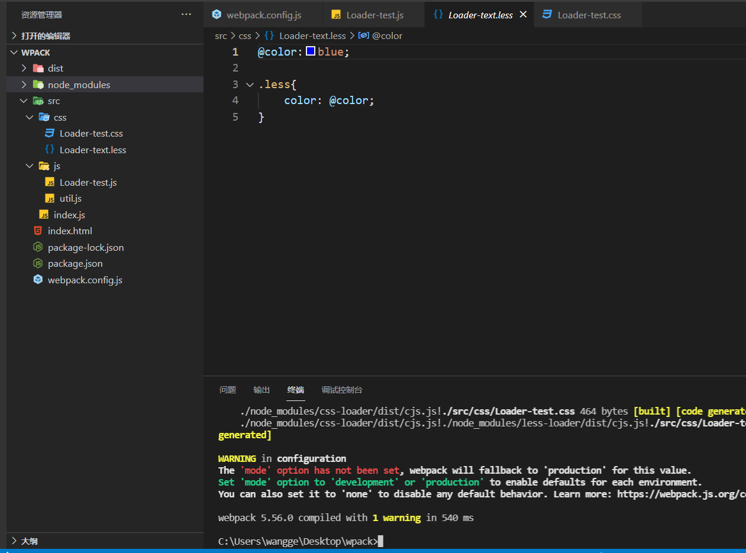The width and height of the screenshot is (746, 553).
Task: Place cursor on 'color: @color;' line
Action: [330, 101]
